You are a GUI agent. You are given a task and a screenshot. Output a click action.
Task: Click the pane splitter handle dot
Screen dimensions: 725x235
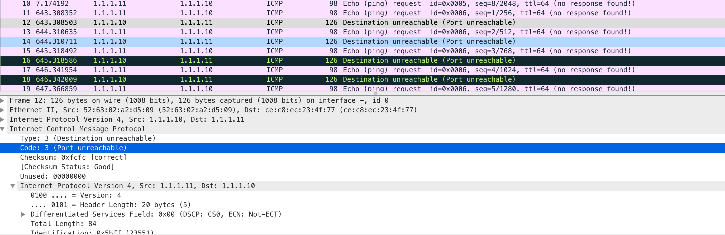[375, 94]
